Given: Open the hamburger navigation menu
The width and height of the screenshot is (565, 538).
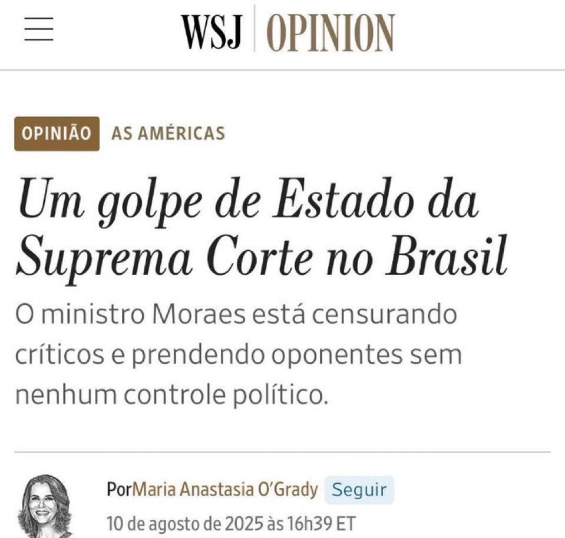Looking at the screenshot, I should pos(39,29).
